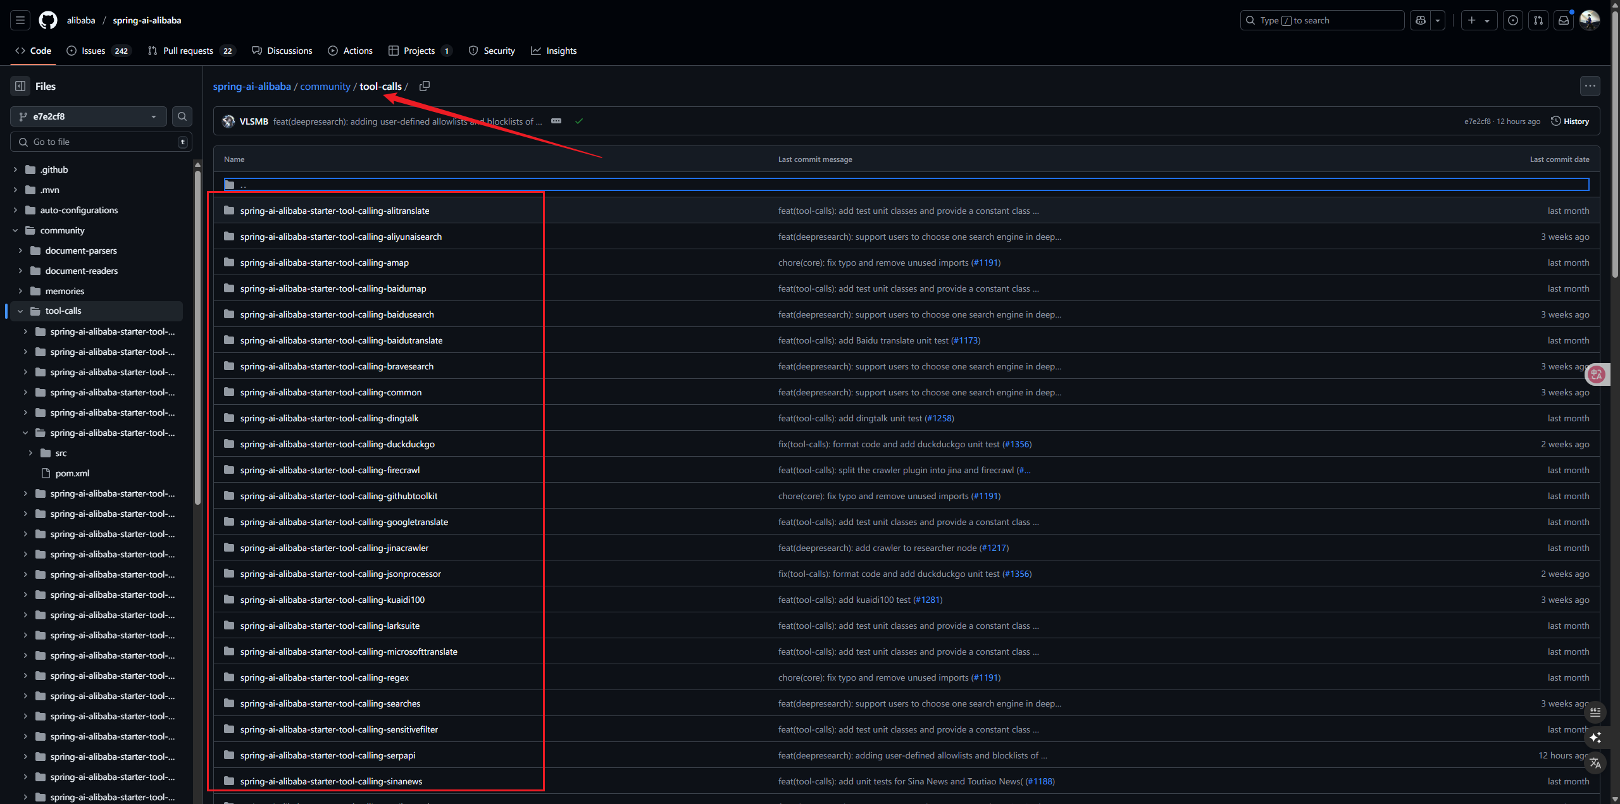Open the Security tab

click(x=492, y=51)
